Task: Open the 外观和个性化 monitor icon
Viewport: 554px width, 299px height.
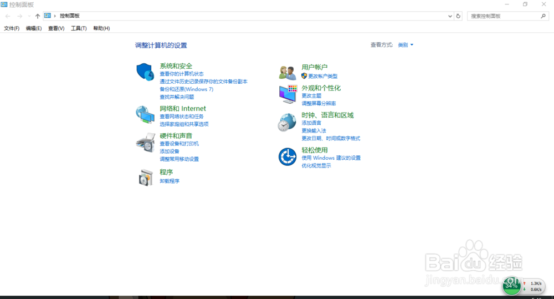Action: point(288,94)
